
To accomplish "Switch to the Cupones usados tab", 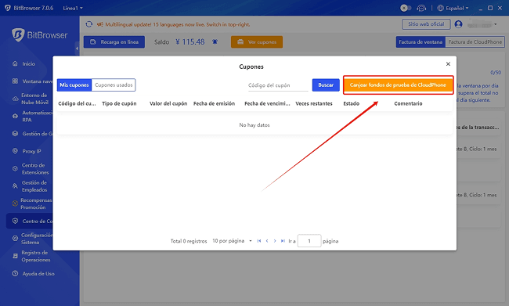I will 114,85.
